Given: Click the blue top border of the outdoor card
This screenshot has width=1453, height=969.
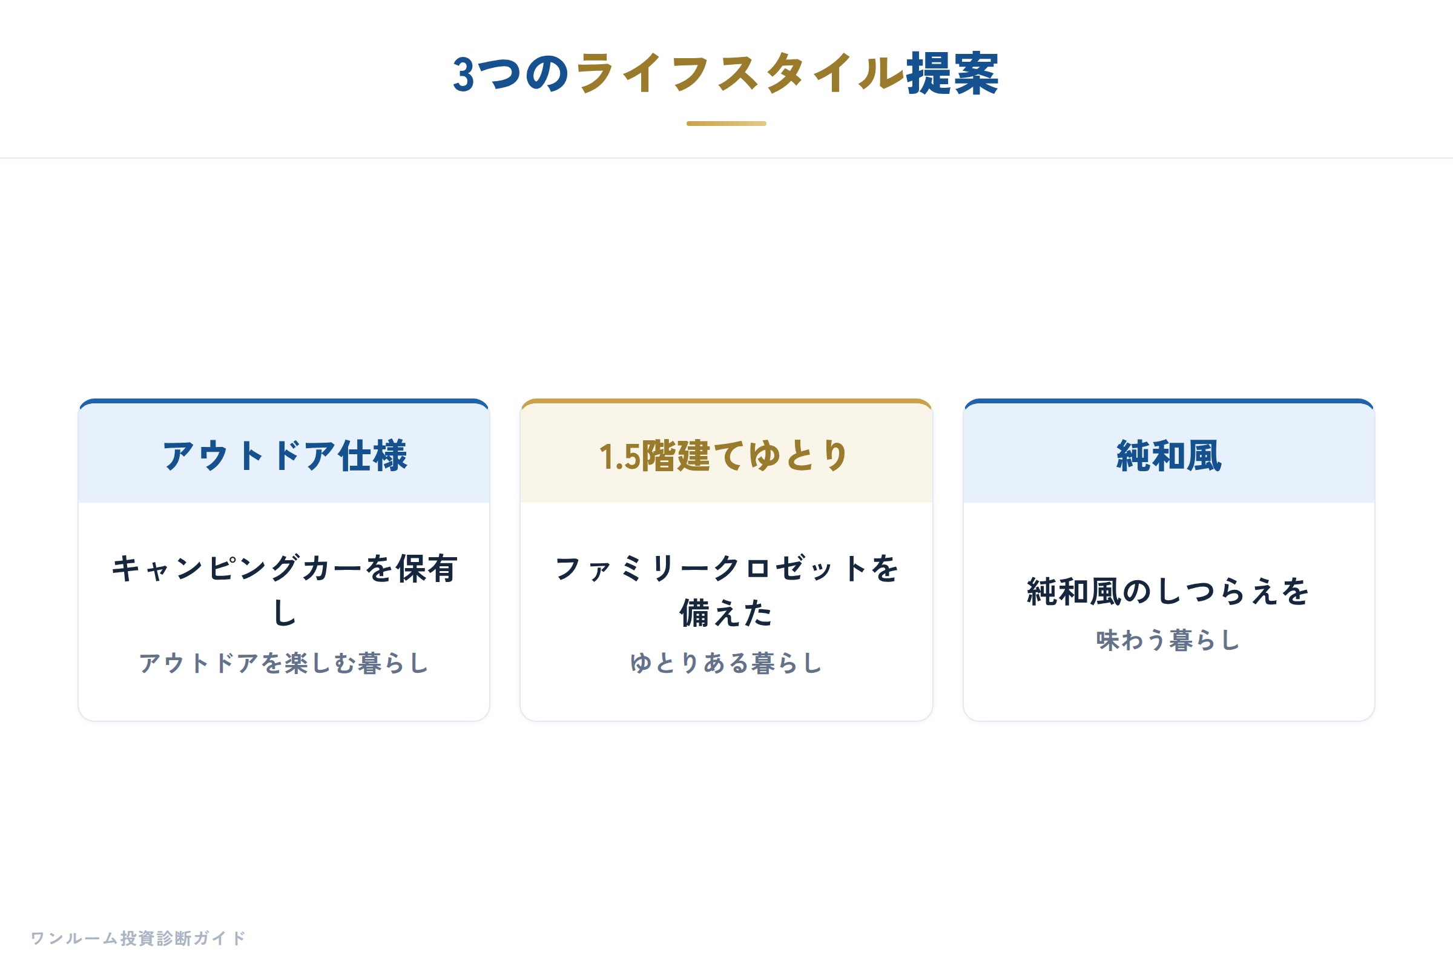Looking at the screenshot, I should tap(284, 401).
